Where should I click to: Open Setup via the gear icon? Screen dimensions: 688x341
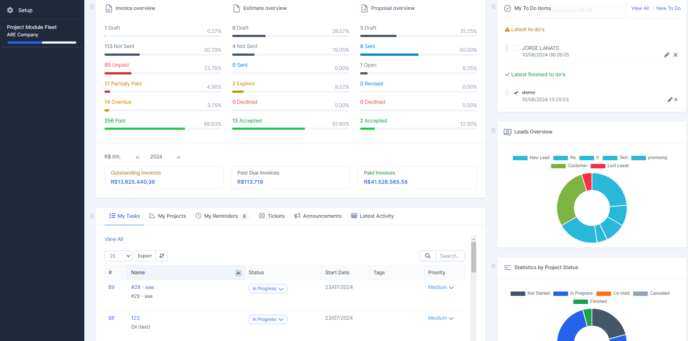coord(10,10)
